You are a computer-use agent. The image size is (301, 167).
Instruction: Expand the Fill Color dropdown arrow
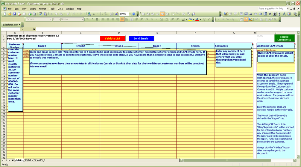point(193,19)
